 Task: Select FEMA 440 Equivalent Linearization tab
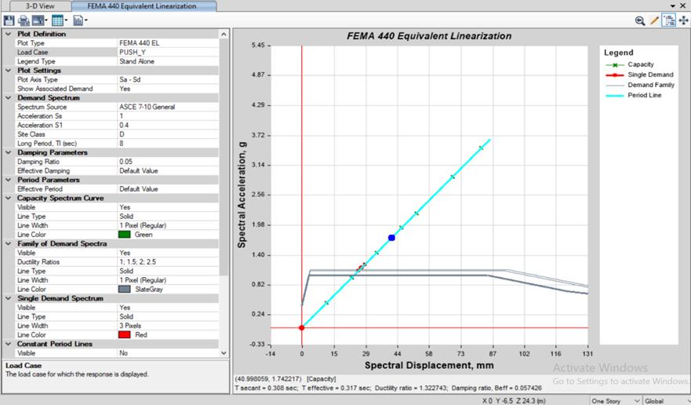142,6
